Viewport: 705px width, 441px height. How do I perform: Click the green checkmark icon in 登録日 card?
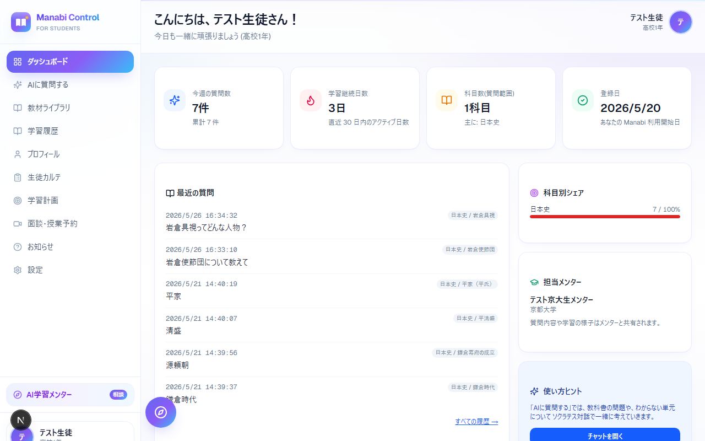pos(583,100)
